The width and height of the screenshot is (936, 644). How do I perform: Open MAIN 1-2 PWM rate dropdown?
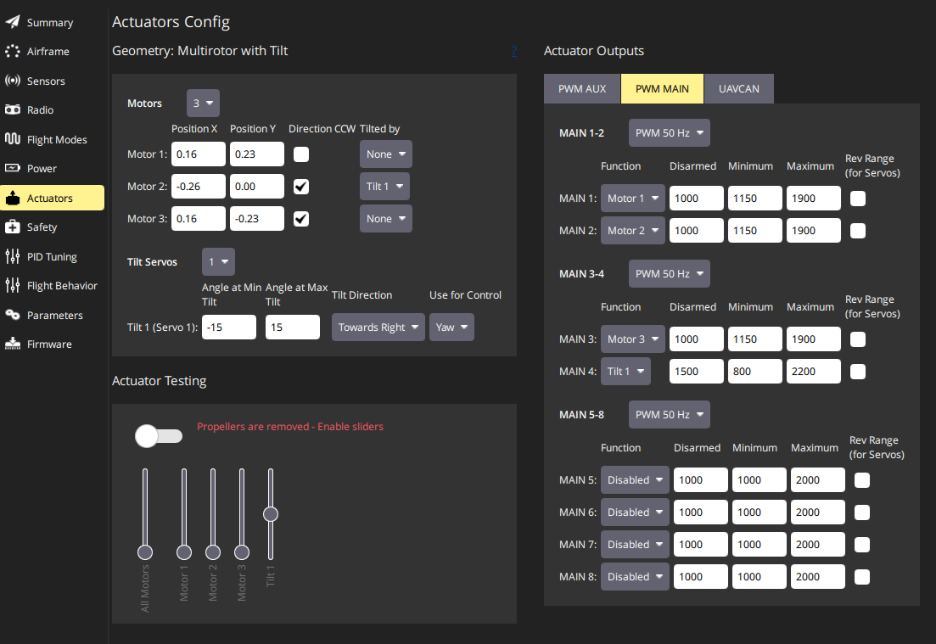[670, 133]
